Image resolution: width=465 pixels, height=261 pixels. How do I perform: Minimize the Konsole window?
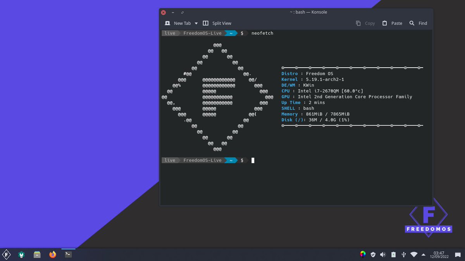point(173,12)
